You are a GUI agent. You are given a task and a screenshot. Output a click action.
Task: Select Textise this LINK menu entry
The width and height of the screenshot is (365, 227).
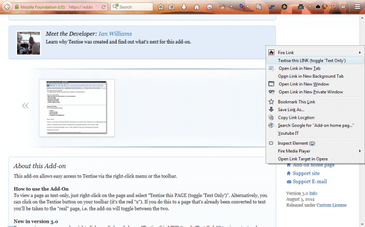(315, 61)
